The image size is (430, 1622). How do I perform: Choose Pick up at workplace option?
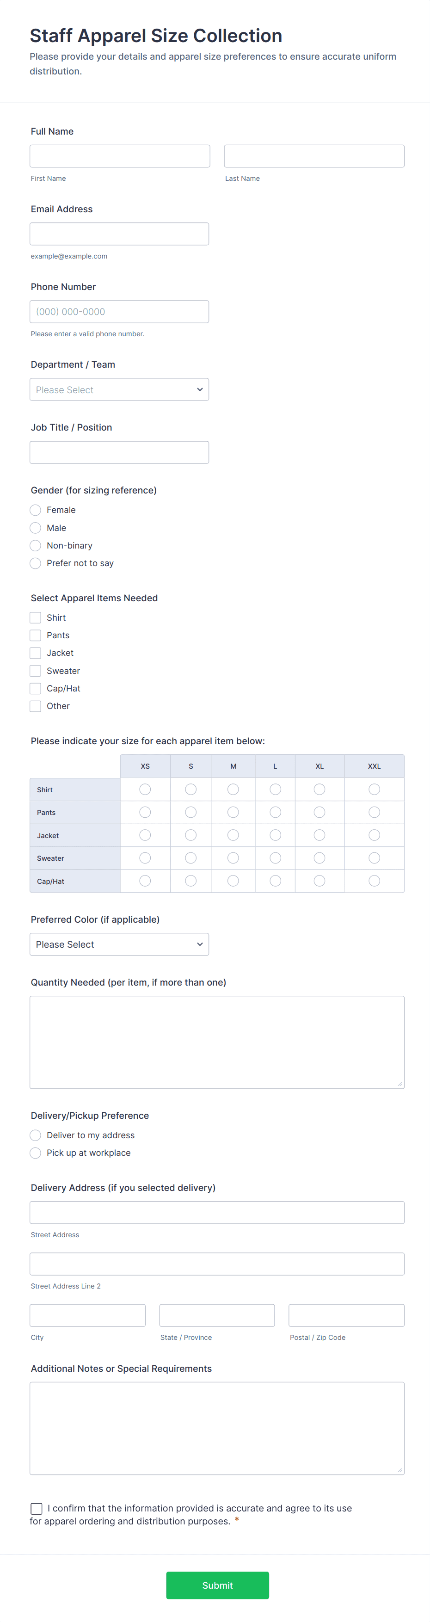pos(36,1152)
